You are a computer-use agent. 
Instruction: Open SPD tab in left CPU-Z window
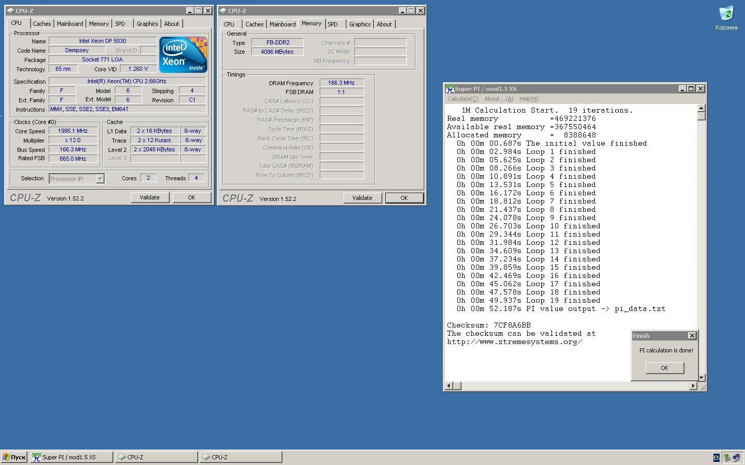120,24
